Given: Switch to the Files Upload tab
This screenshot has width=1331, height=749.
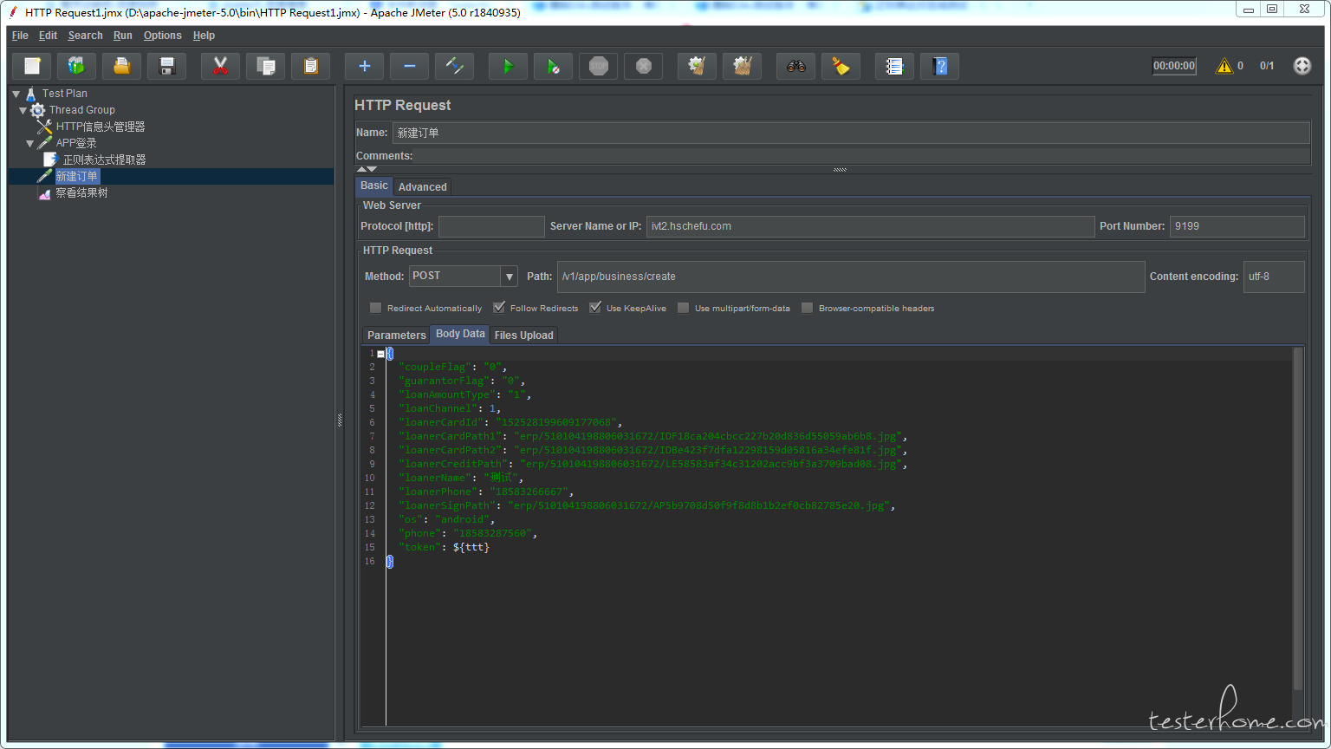Looking at the screenshot, I should [x=523, y=335].
